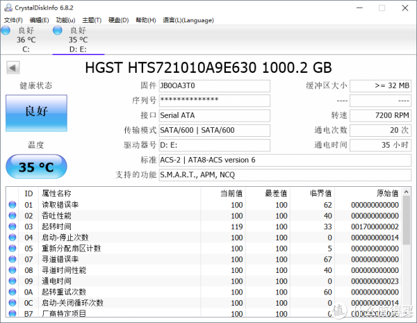Click the 最差值 column header
Image resolution: width=417 pixels, height=323 pixels.
268,193
